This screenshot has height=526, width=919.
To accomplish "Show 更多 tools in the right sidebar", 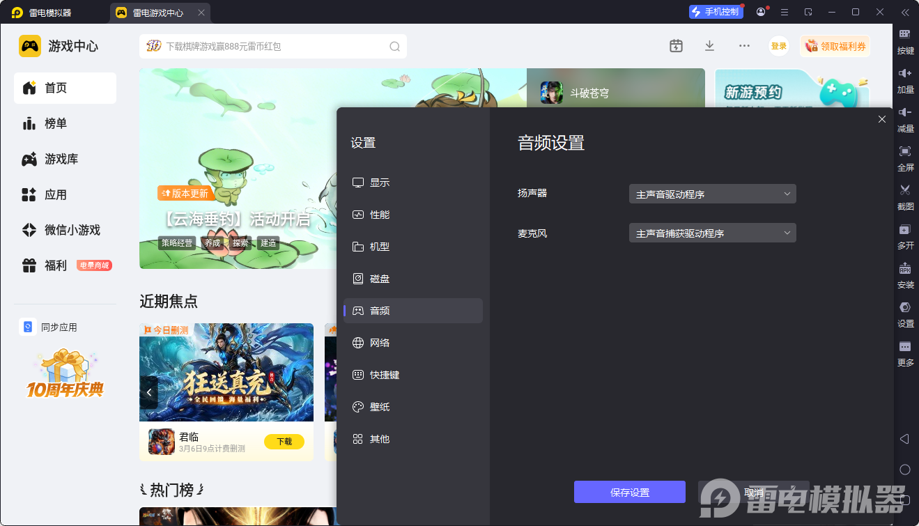I will pos(905,354).
